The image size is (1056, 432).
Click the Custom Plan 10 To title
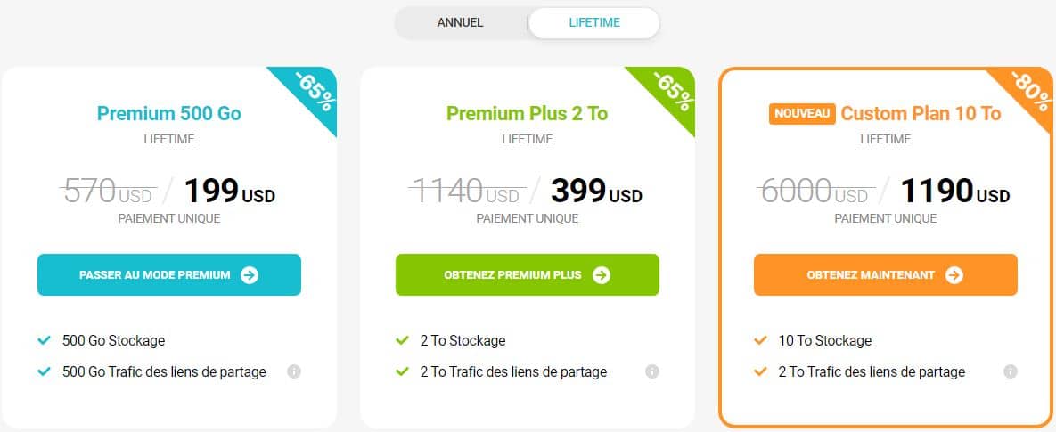(x=921, y=113)
